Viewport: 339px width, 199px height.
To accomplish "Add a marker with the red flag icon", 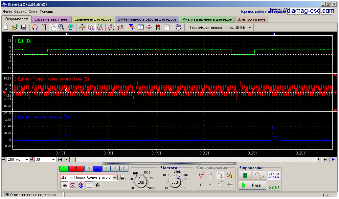I will (158, 27).
